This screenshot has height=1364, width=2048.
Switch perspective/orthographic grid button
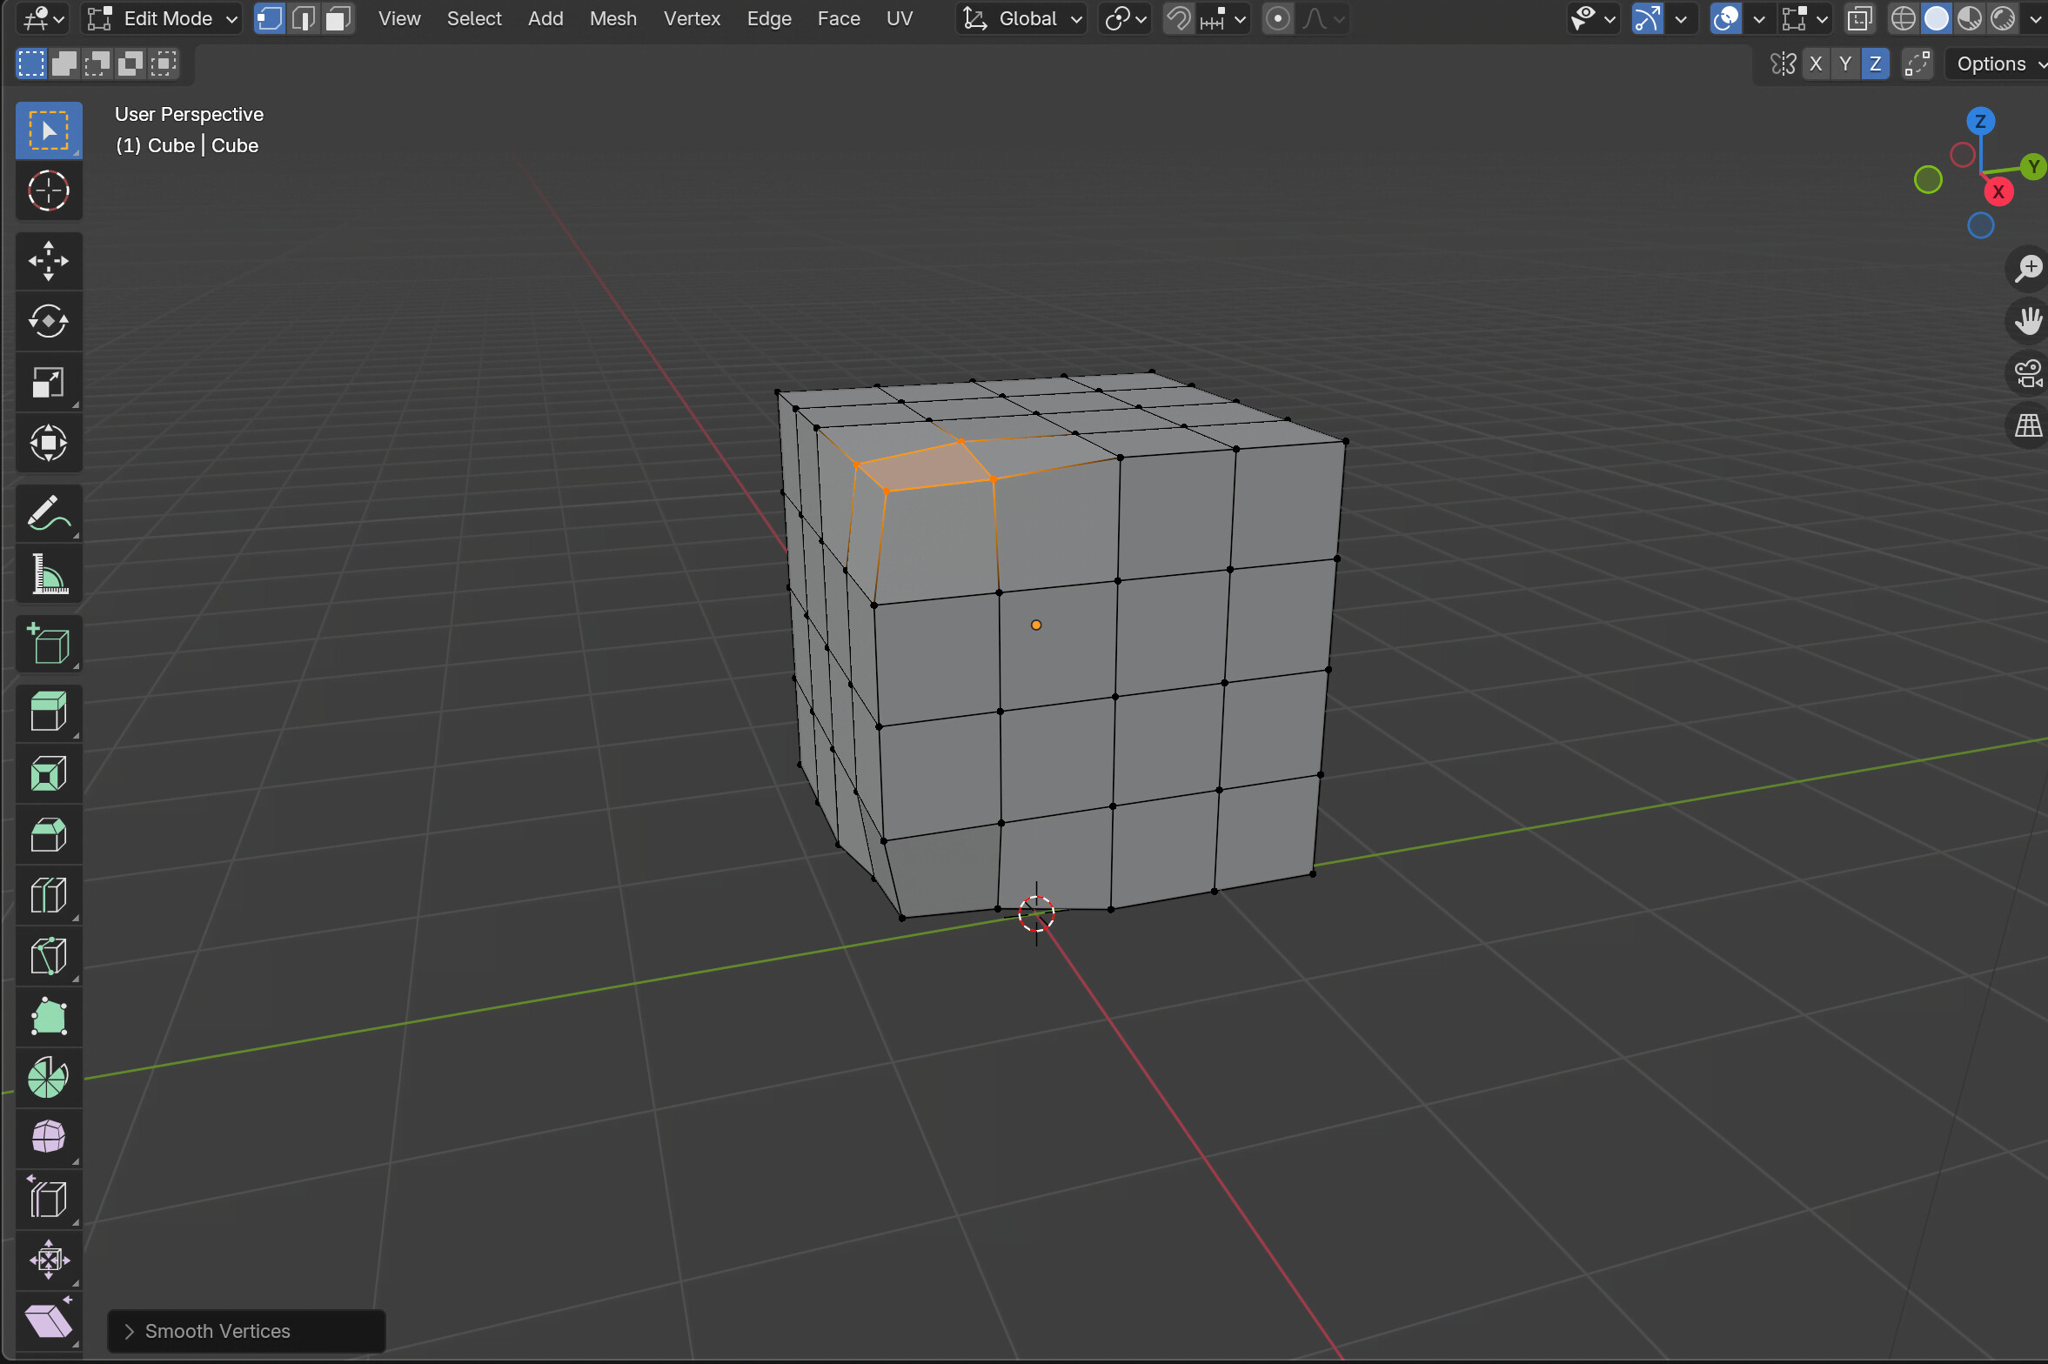coord(2029,426)
